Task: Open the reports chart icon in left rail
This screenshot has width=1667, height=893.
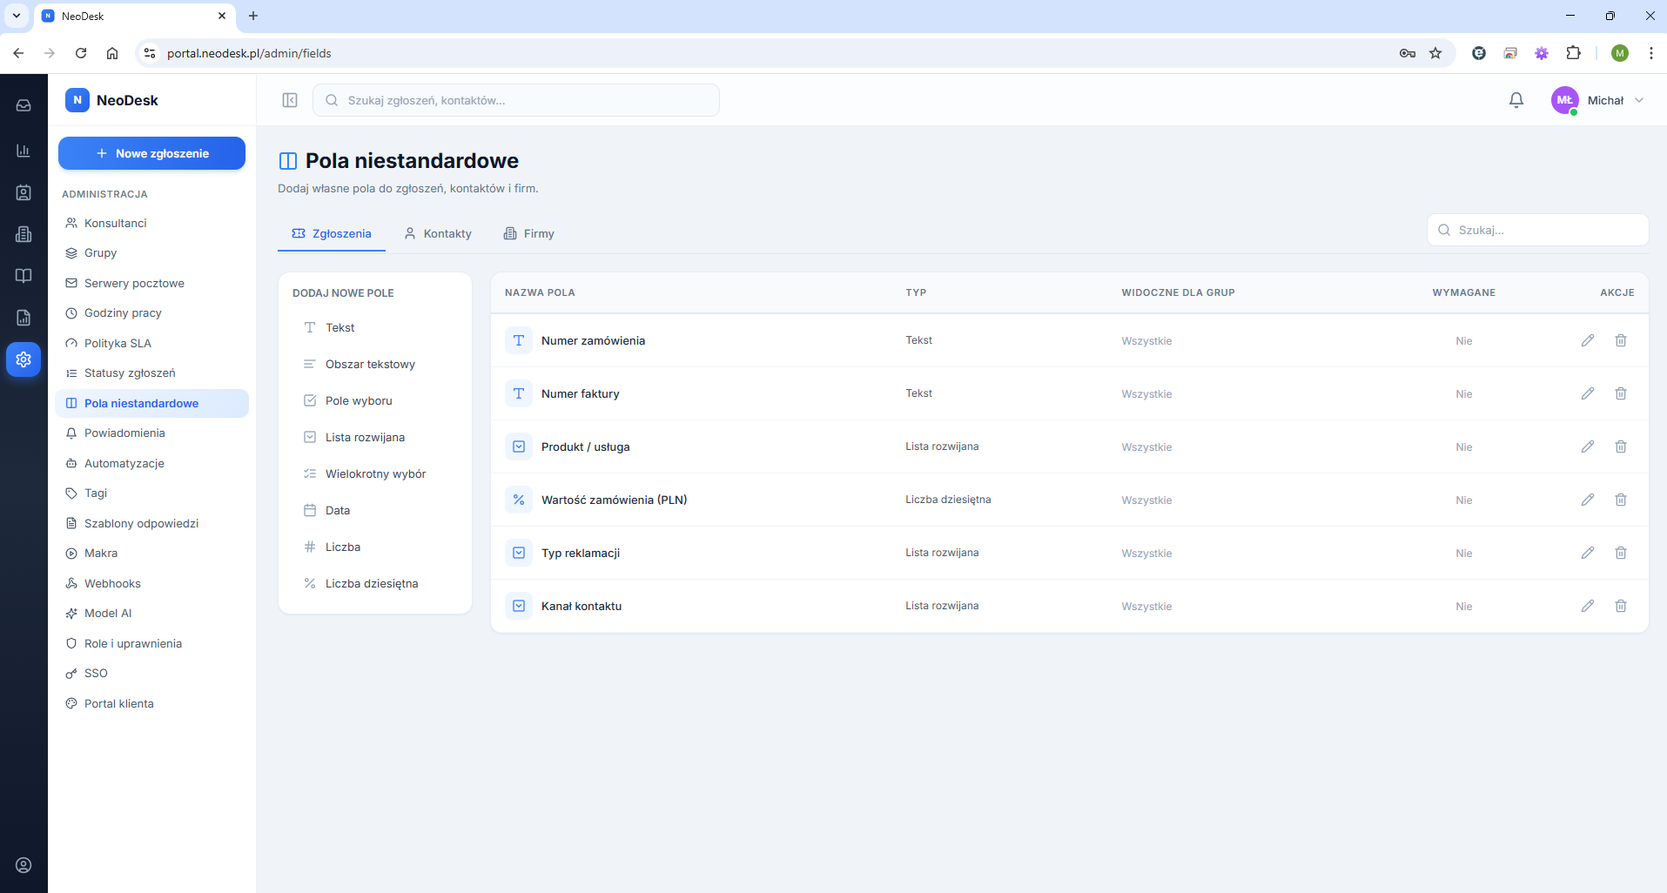Action: (24, 151)
